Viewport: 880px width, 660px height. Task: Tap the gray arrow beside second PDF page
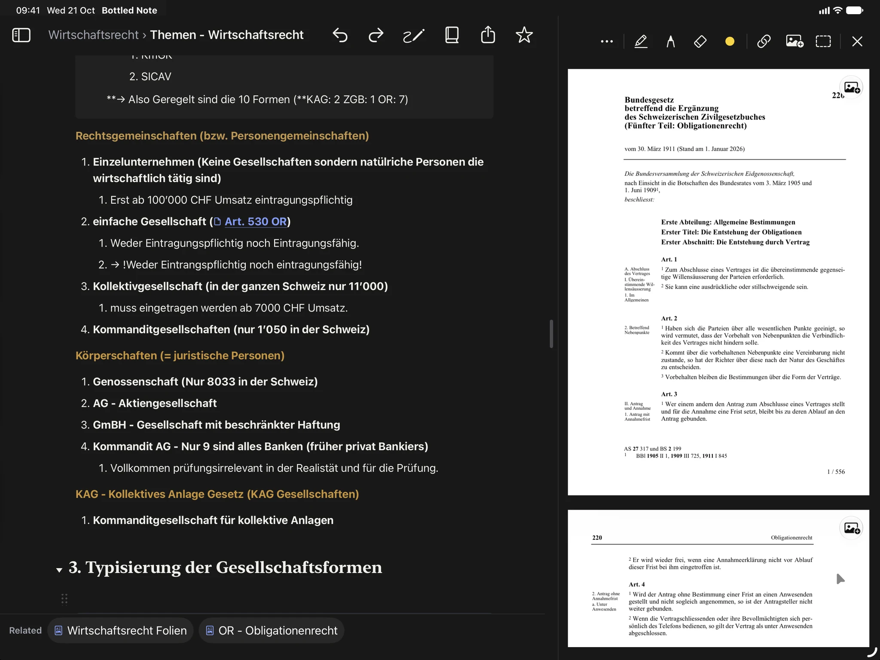coord(840,579)
